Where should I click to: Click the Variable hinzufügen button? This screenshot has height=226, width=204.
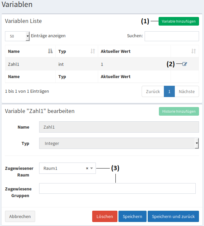[178, 21]
